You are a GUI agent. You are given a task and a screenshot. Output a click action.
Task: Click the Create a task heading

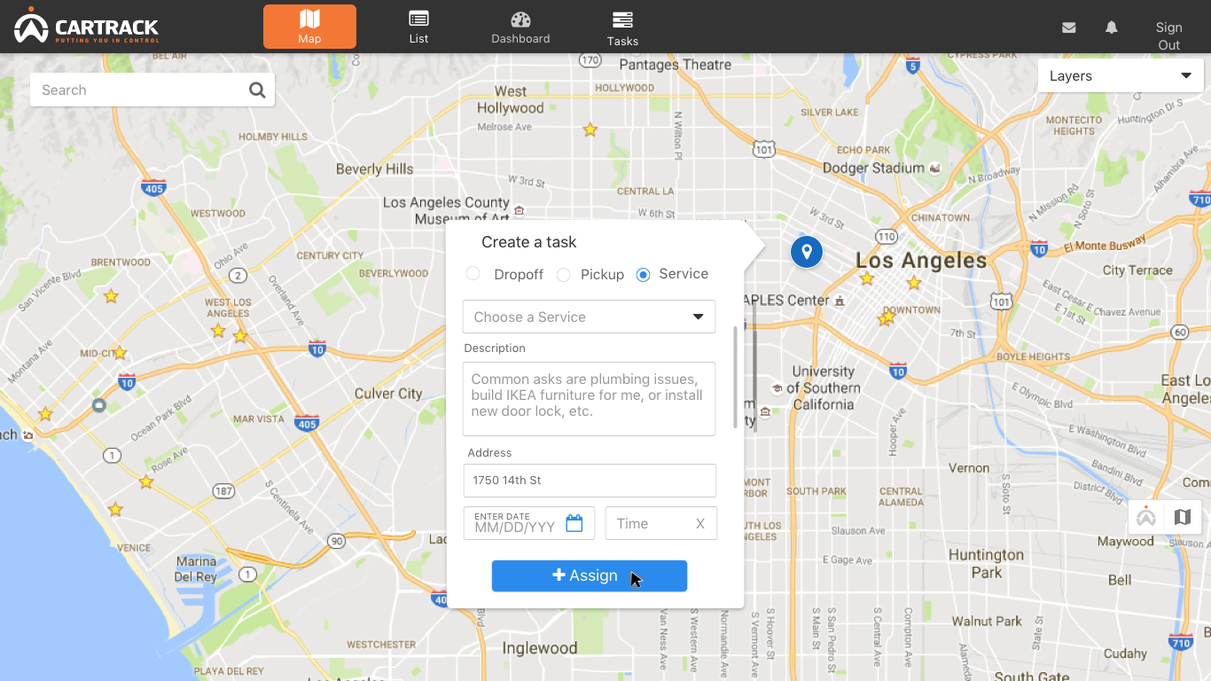(x=529, y=242)
